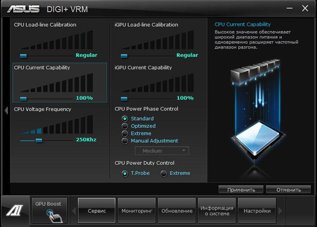The image size is (317, 227).
Task: Click the CPU Current Capability label
Action: coord(42,68)
